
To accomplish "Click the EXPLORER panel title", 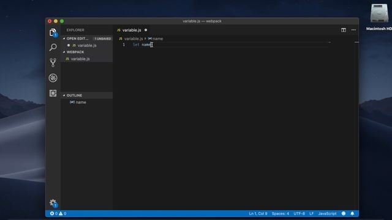I will 75,30.
